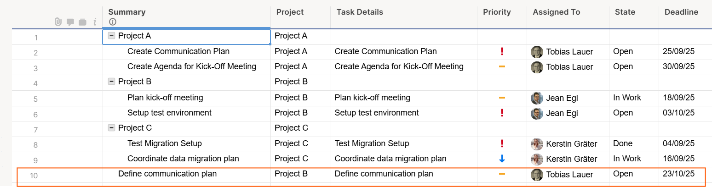
Task: Click low priority arrow for Coordinate data migration plan
Action: tap(502, 159)
